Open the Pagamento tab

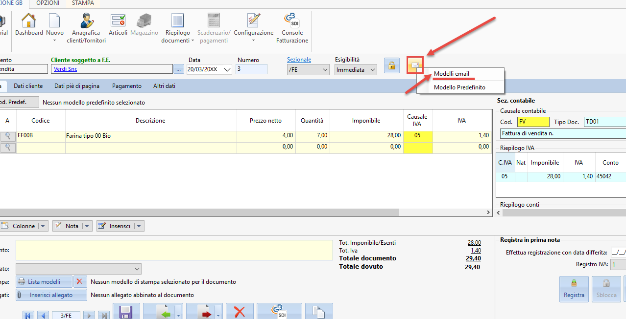coord(127,86)
